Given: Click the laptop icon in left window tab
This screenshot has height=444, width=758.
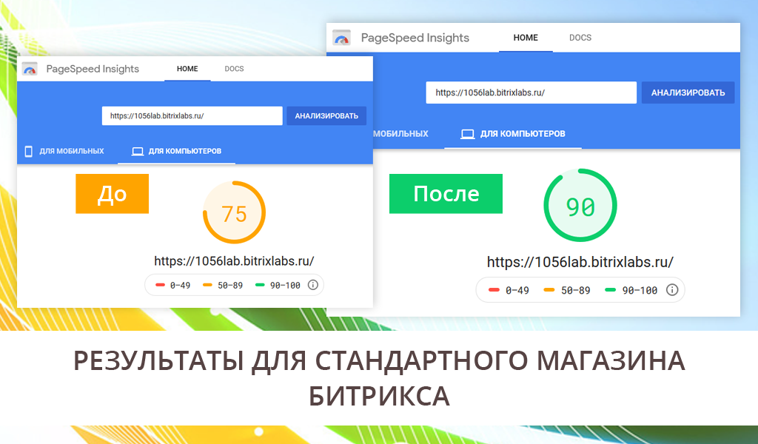Looking at the screenshot, I should [x=137, y=152].
